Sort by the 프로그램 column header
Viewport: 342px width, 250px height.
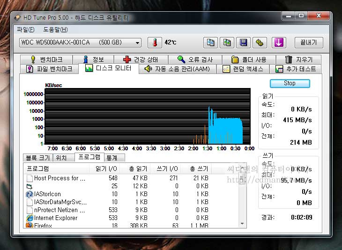tap(56, 169)
